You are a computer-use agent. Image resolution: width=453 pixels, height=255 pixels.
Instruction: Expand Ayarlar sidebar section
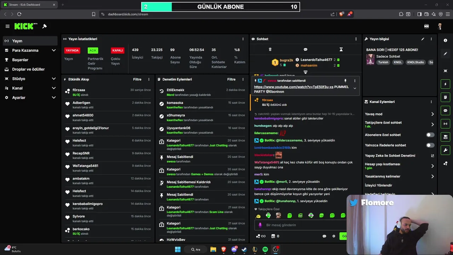54,97
